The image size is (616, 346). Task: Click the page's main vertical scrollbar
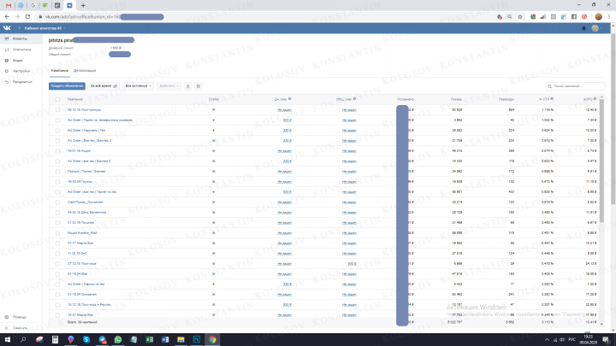point(613,118)
